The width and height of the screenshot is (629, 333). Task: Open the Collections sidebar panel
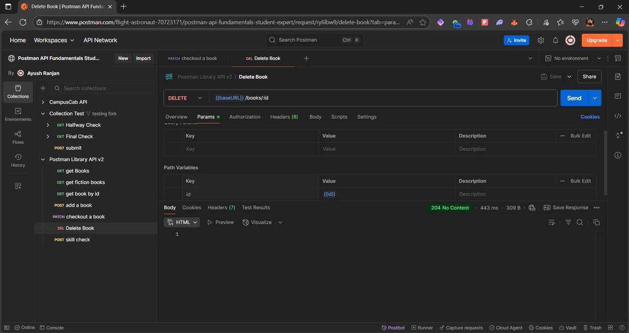[x=18, y=92]
